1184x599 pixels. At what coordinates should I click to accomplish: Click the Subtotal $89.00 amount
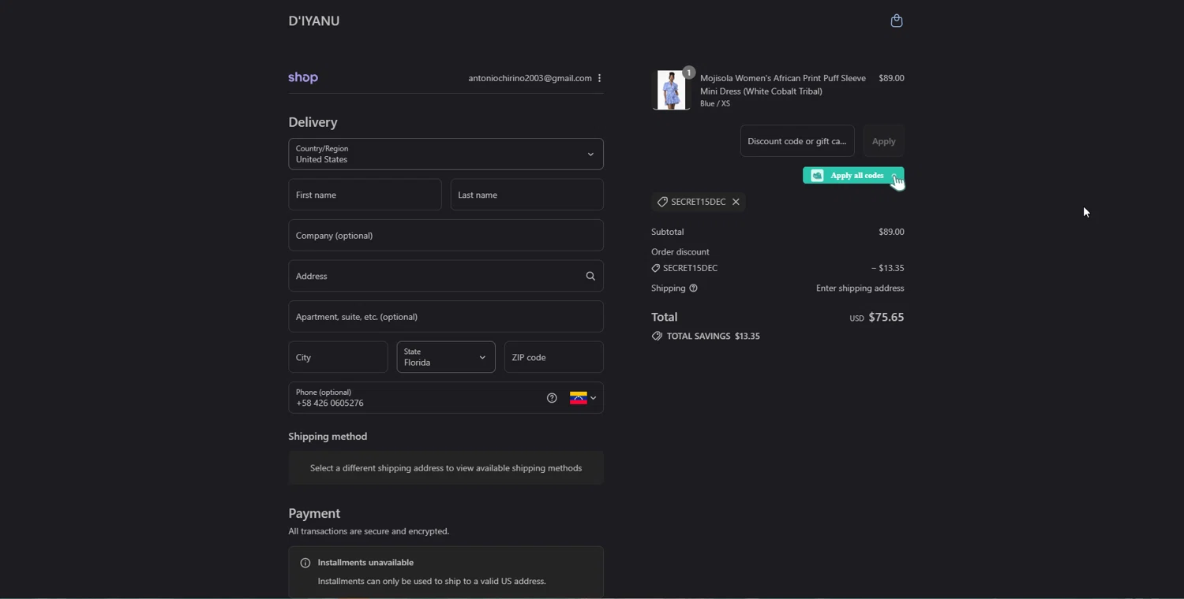[x=891, y=233]
